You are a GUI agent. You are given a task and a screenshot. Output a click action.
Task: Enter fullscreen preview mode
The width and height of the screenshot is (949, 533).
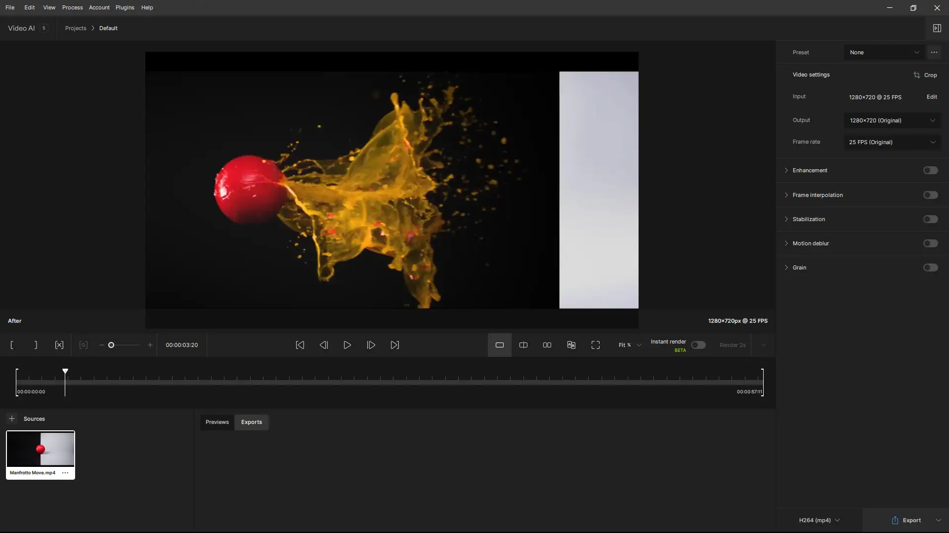click(x=596, y=345)
